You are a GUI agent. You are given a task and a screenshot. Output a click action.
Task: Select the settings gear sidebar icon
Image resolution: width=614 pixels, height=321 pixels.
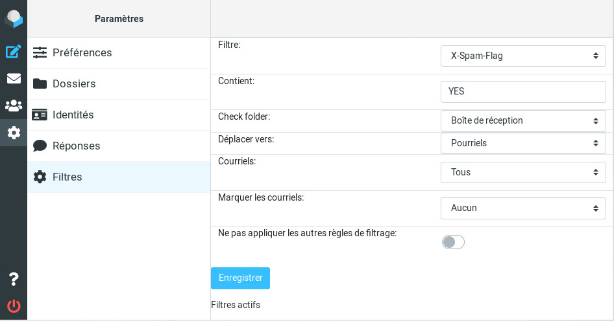[x=14, y=133]
